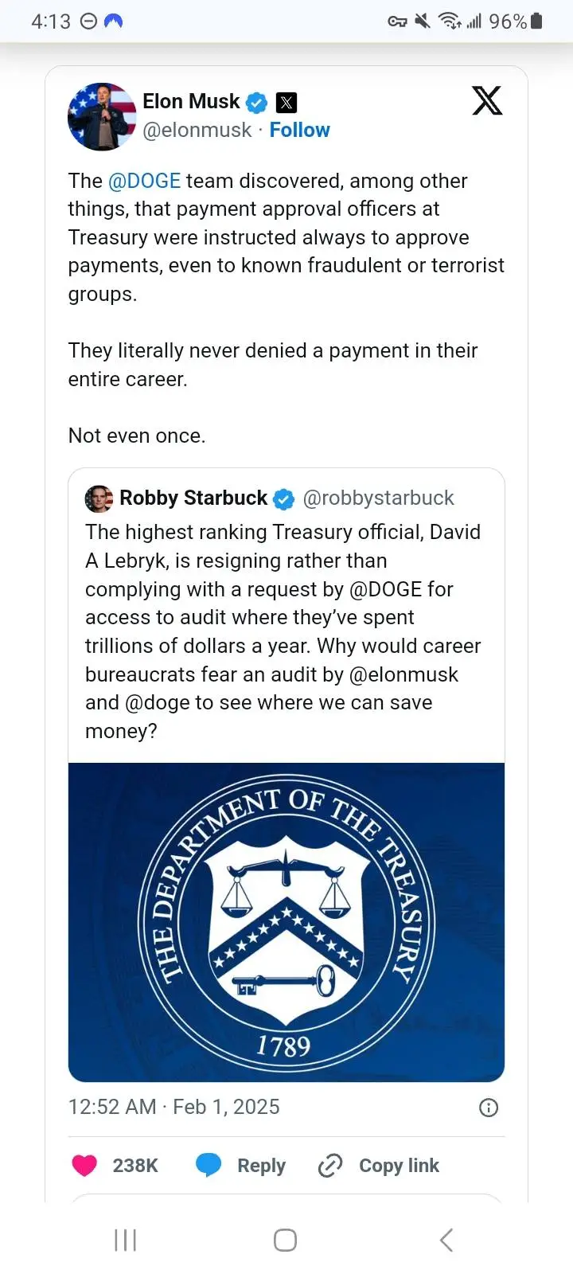Tap the X affiliation badge beside name
Image resolution: width=573 pixels, height=1274 pixels.
click(x=286, y=103)
